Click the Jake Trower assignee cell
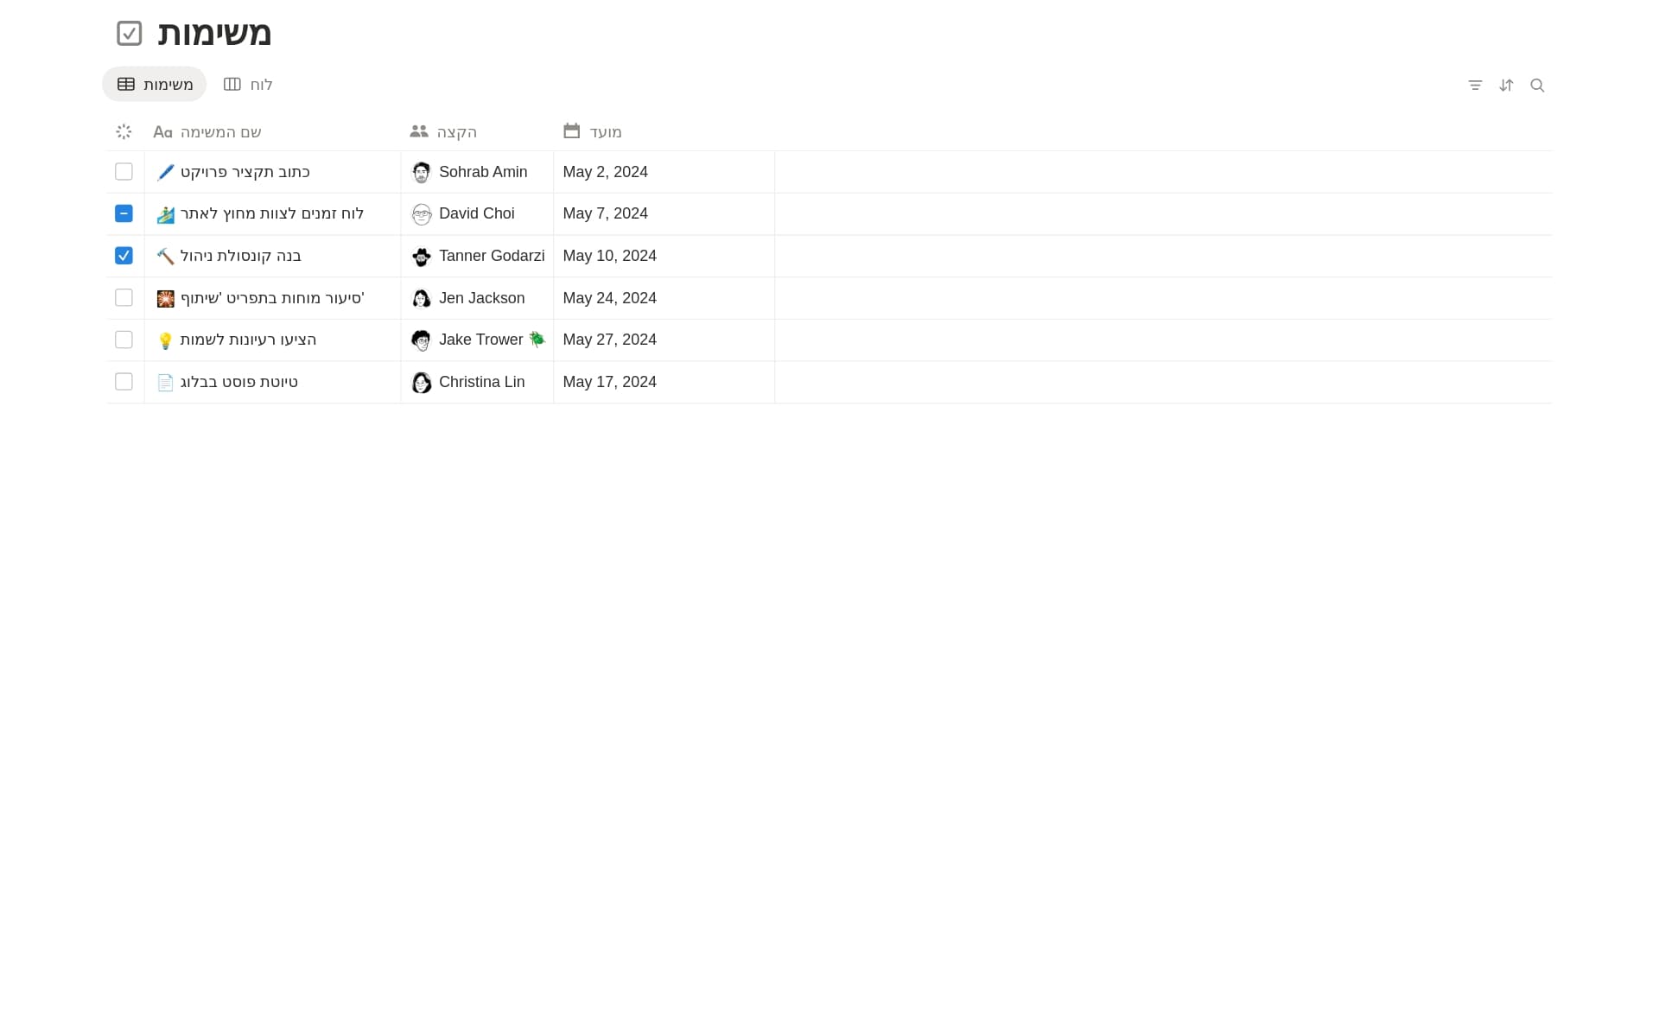The image size is (1659, 1036). [x=480, y=340]
